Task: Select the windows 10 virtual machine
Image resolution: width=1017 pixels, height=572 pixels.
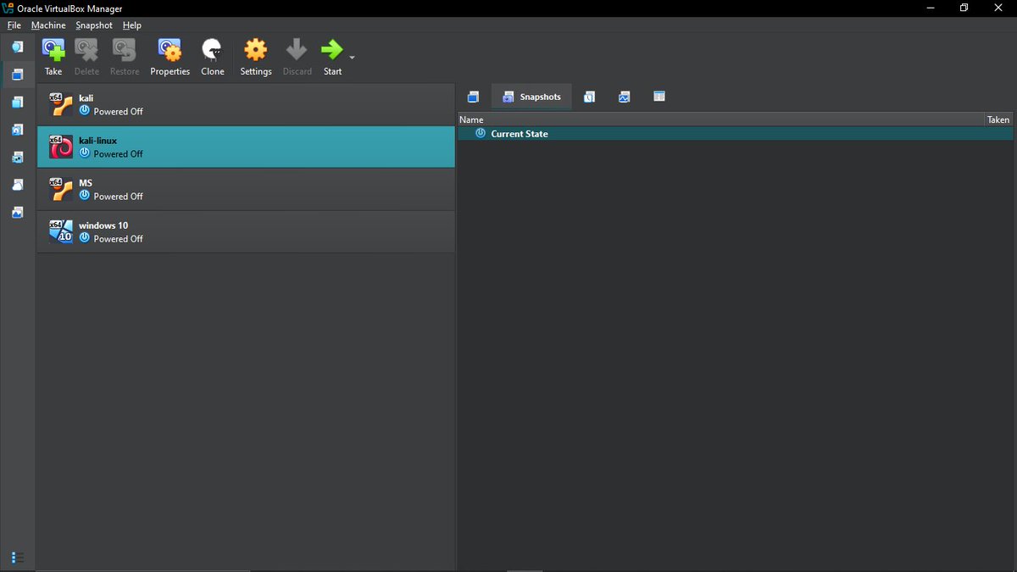Action: pos(246,231)
